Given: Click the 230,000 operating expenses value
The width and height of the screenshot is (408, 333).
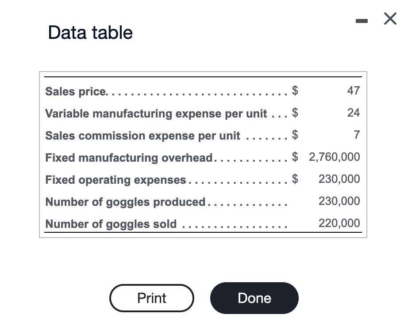Looking at the screenshot, I should coord(339,179).
